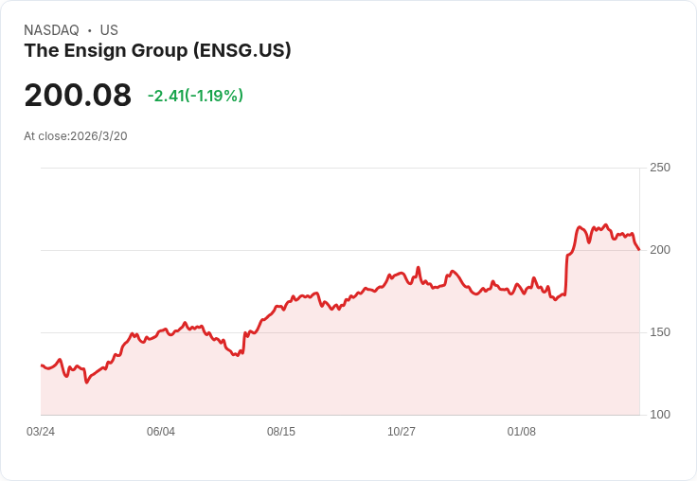Select the -2.41(-1.19%) price change text

pyautogui.click(x=195, y=96)
